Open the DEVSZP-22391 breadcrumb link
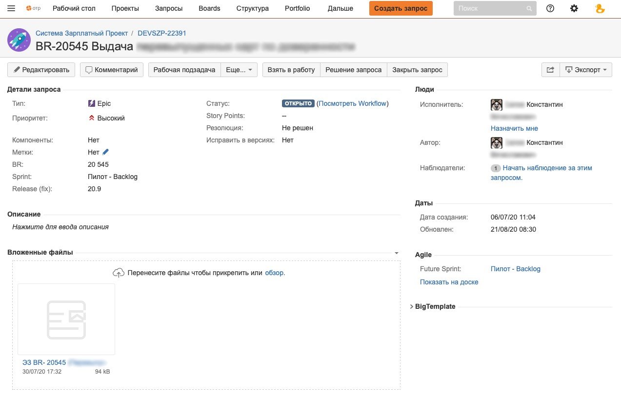 pyautogui.click(x=162, y=33)
